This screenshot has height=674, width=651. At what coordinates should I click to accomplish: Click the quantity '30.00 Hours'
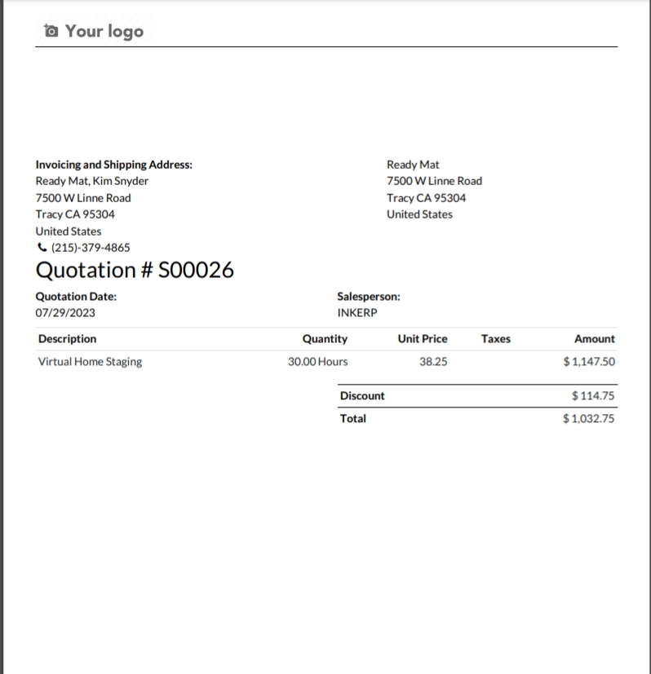coord(317,362)
